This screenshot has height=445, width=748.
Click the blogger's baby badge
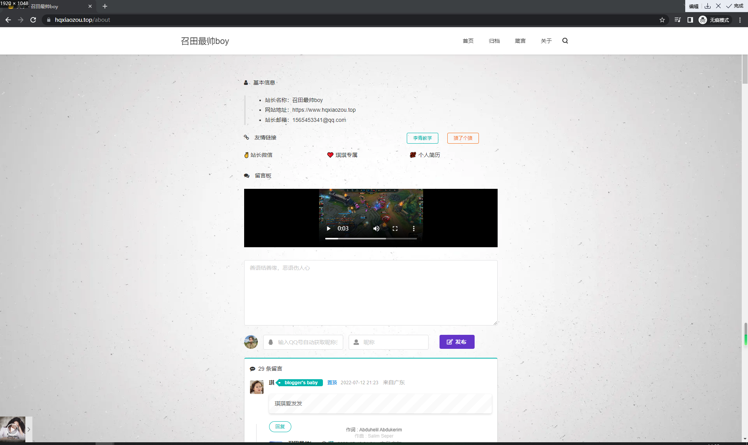(300, 383)
